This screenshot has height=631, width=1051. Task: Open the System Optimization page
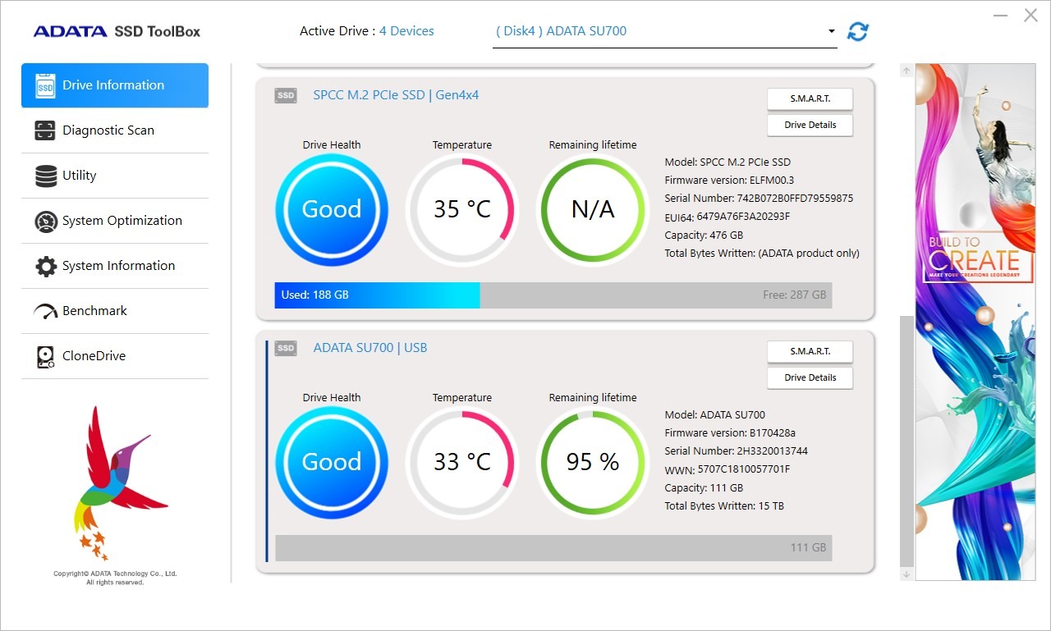pos(115,221)
